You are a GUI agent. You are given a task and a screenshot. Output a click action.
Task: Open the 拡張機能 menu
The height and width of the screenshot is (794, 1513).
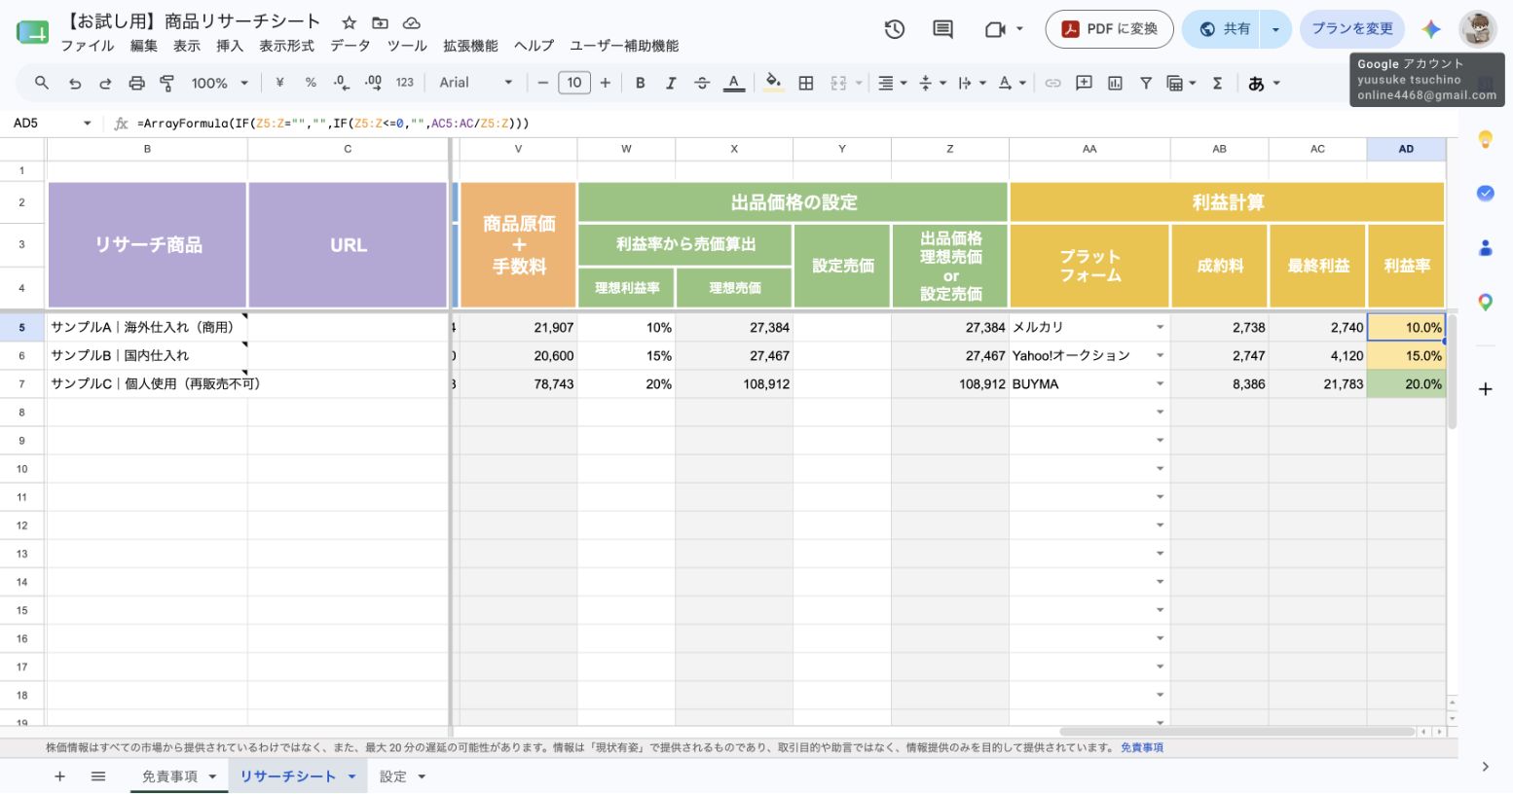click(x=470, y=46)
